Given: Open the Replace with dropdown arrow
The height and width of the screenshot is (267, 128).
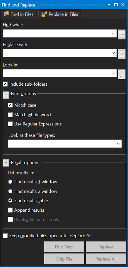Looking at the screenshot, I should (x=113, y=53).
